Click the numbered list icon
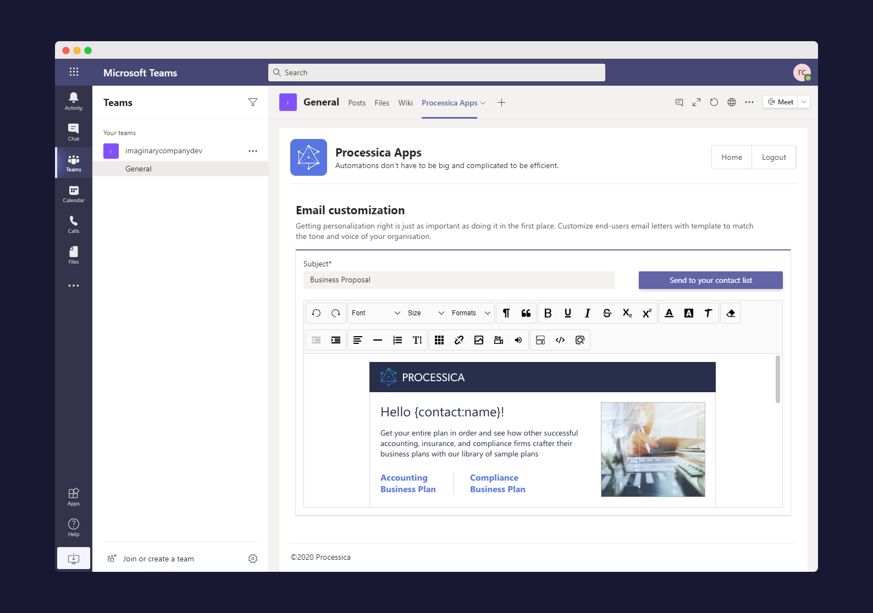 pos(397,340)
